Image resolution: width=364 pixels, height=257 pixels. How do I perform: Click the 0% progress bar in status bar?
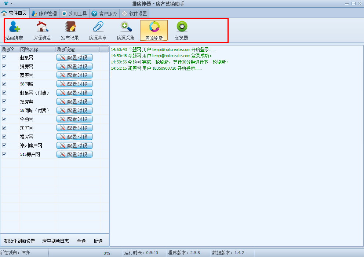tap(85, 253)
